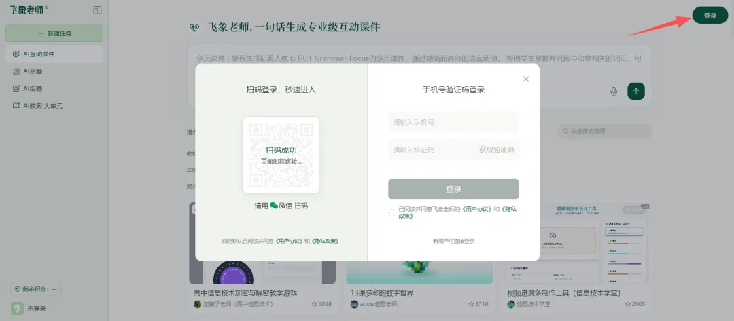Click the top-right 登录 button
The height and width of the screenshot is (321, 734).
710,16
